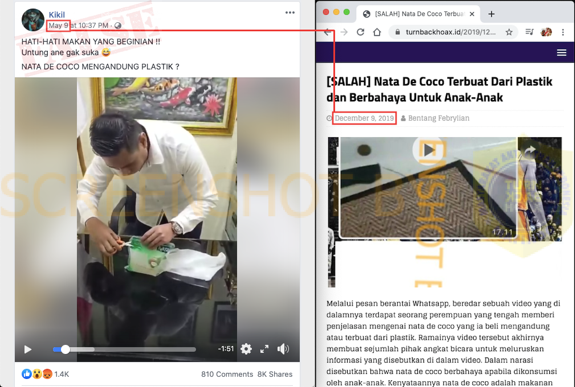Open Kikil profile name link
Image resolution: width=575 pixels, height=387 pixels.
[x=56, y=14]
